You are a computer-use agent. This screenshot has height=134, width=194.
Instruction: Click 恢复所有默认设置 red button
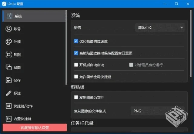[35, 128]
